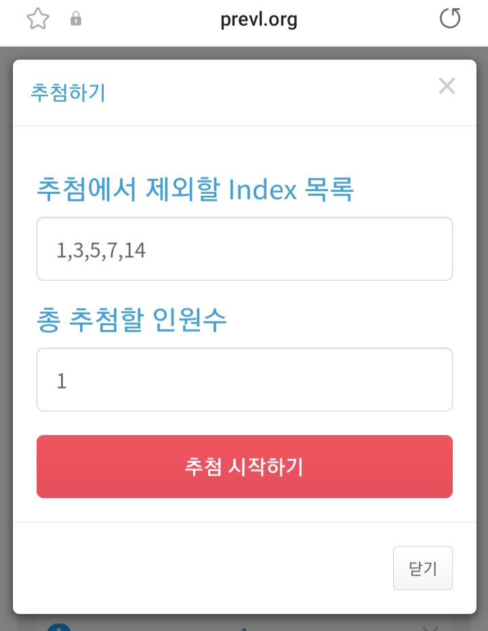Focus the total draw count field
488x631 pixels.
tap(245, 380)
